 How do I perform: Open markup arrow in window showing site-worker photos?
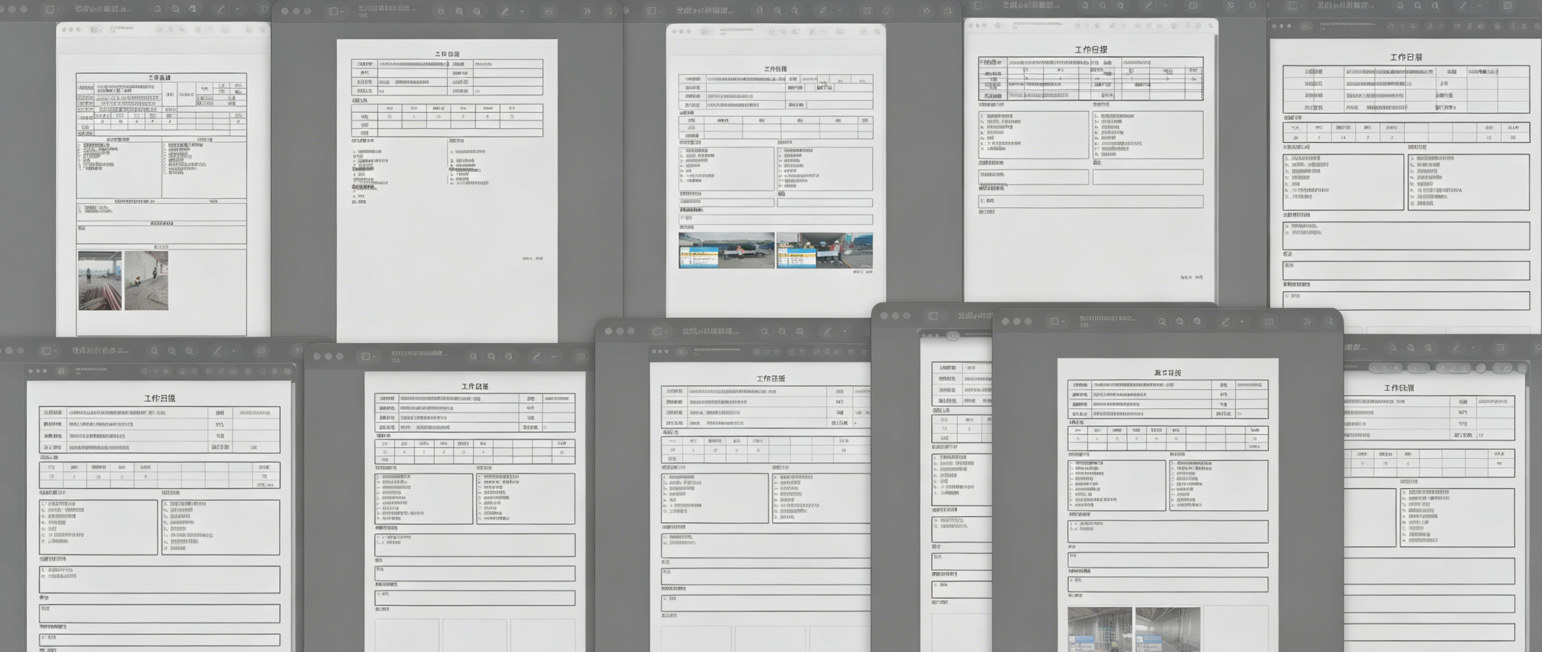[x=238, y=9]
